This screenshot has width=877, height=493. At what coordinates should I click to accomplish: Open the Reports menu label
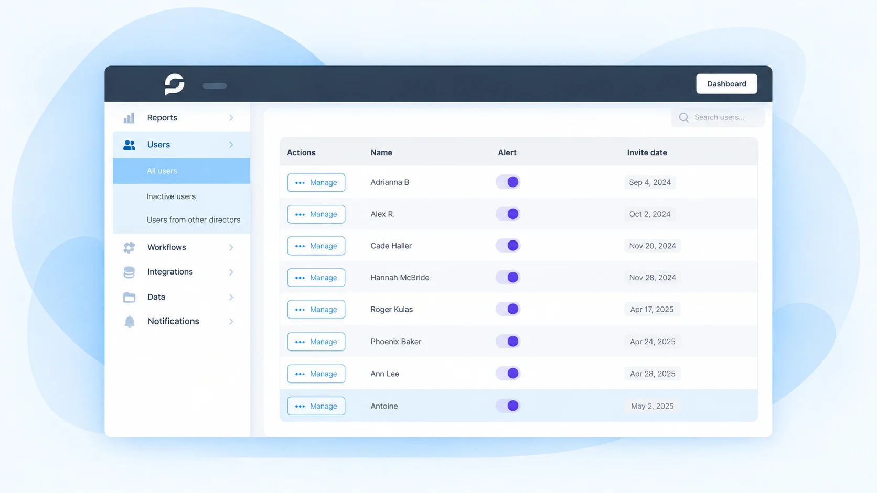162,118
